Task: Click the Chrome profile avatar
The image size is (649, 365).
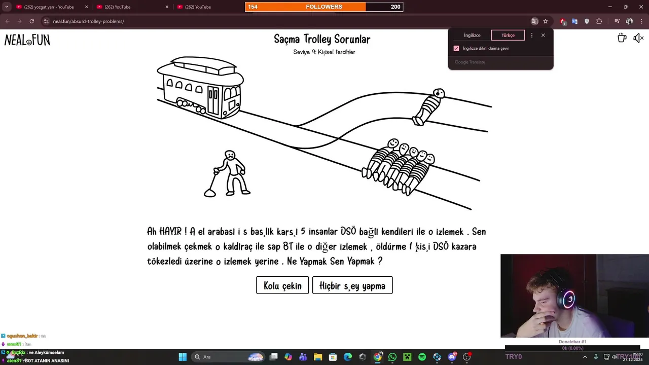Action: pyautogui.click(x=629, y=21)
